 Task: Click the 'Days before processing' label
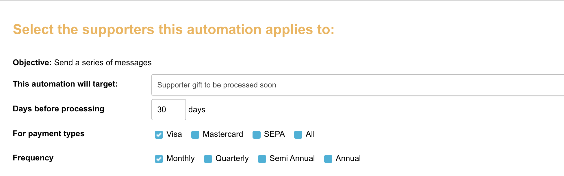coord(59,109)
